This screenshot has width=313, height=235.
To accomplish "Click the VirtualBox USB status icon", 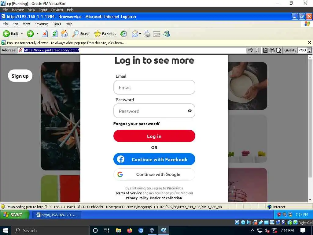I will (261, 222).
